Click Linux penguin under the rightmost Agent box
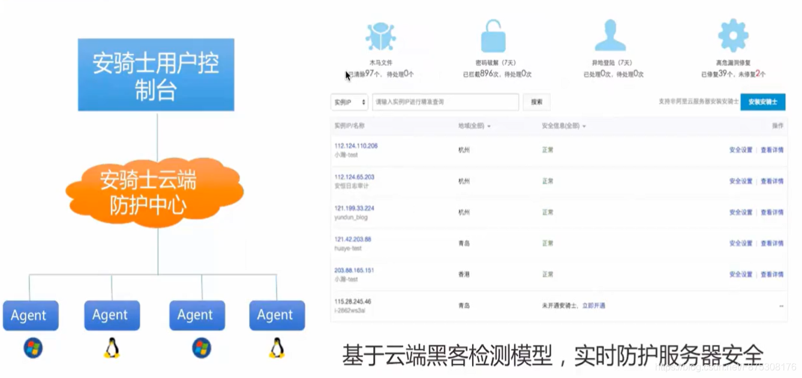The width and height of the screenshot is (802, 378). click(276, 347)
